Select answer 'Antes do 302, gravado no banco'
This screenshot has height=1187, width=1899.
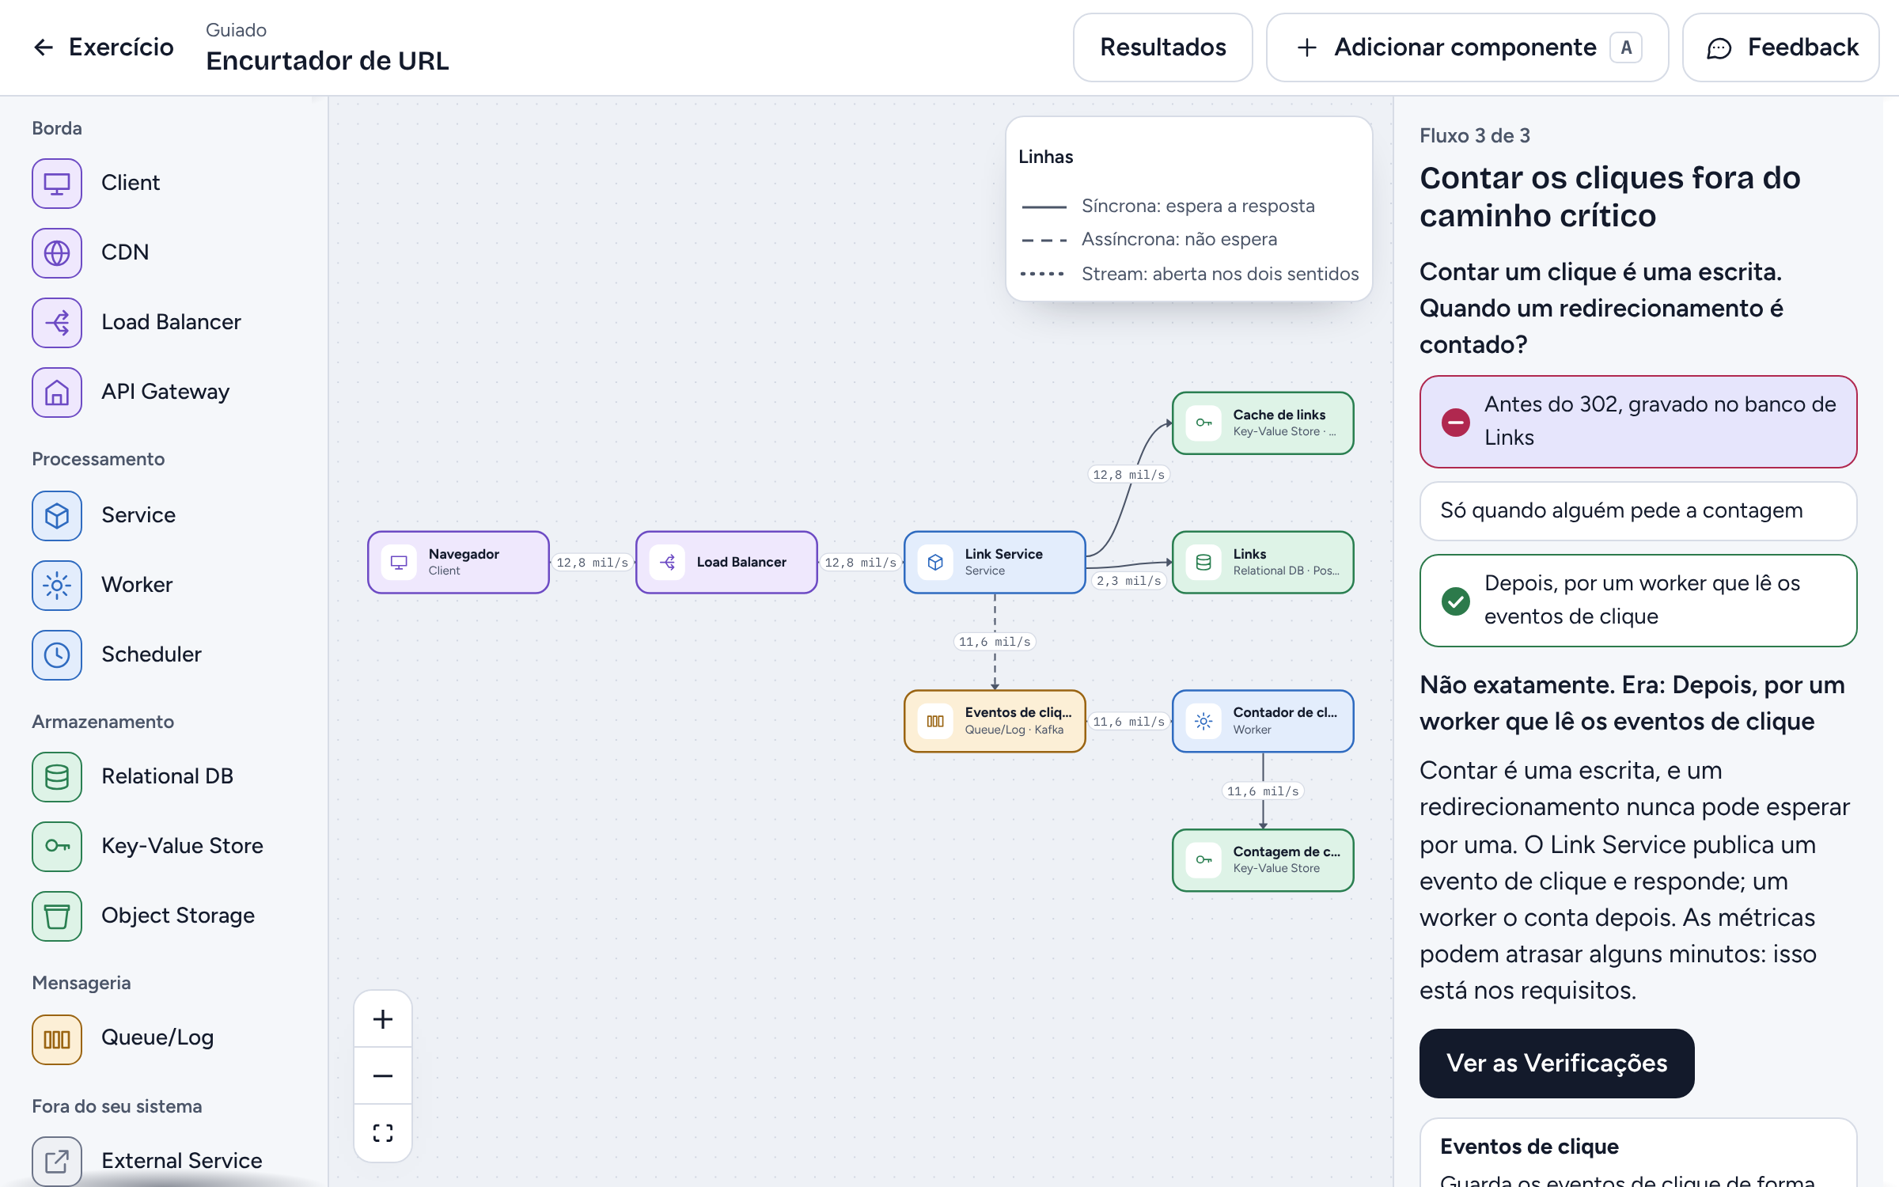point(1638,421)
